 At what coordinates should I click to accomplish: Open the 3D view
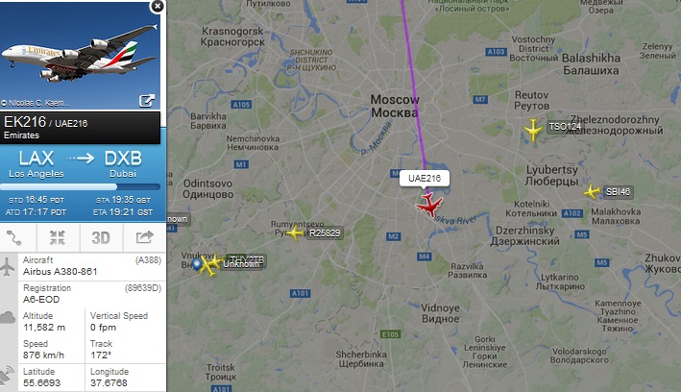coord(101,237)
